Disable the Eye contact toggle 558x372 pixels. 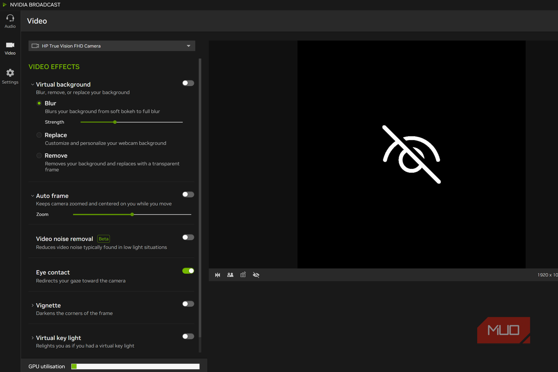point(188,271)
